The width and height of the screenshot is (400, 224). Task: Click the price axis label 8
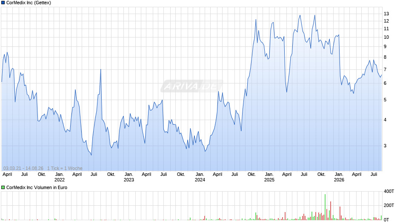(x=385, y=57)
